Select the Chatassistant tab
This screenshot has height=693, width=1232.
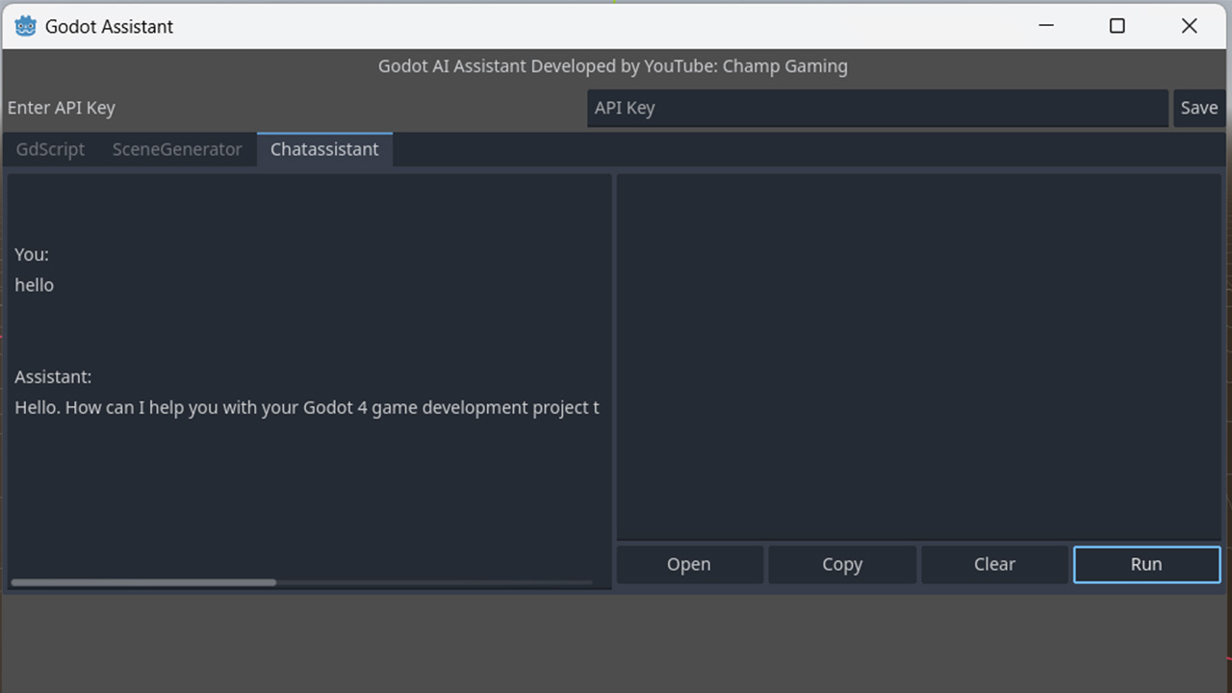(x=324, y=149)
